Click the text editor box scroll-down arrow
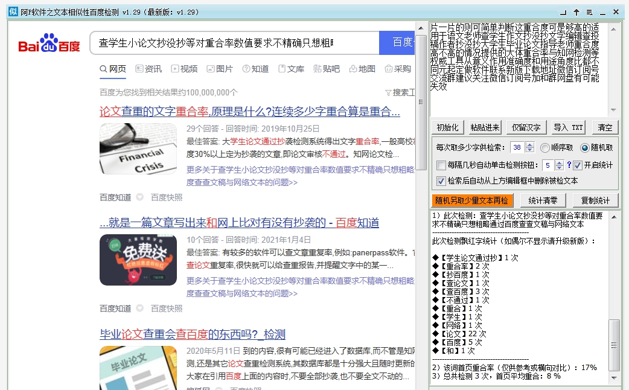Viewport: 629px width, 390px height. [613, 109]
